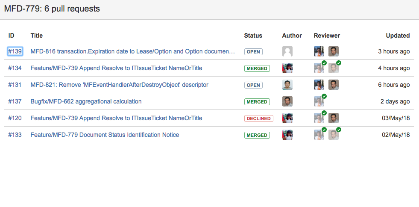
Task: Click the first reviewer avatar for #139
Action: (x=319, y=52)
